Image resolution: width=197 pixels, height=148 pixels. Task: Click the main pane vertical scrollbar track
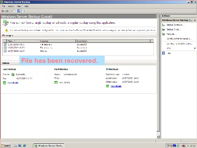[158, 134]
